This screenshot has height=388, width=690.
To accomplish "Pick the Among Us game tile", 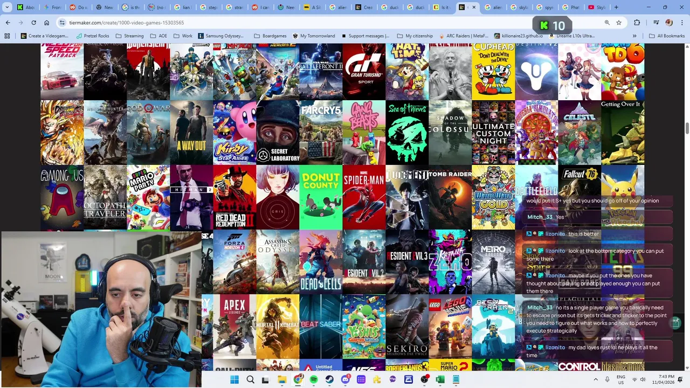I will [x=62, y=197].
